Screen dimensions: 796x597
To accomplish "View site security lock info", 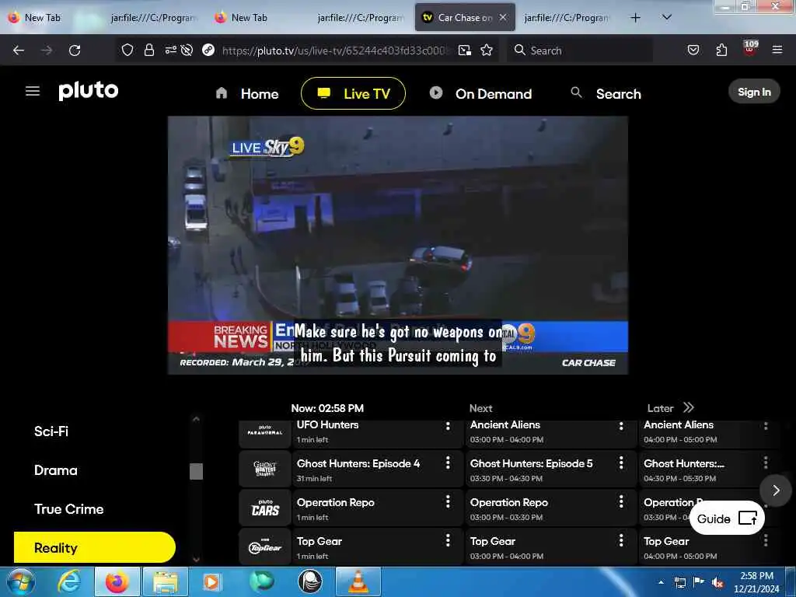I will point(148,50).
